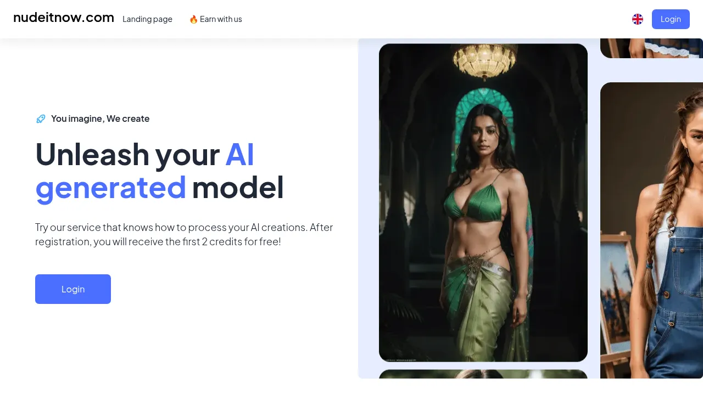Click the rocket icon next to tagline

click(x=41, y=119)
